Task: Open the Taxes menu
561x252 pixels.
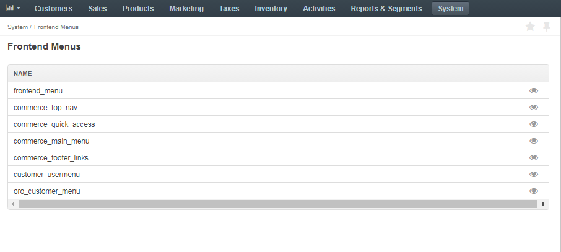Action: pyautogui.click(x=229, y=9)
